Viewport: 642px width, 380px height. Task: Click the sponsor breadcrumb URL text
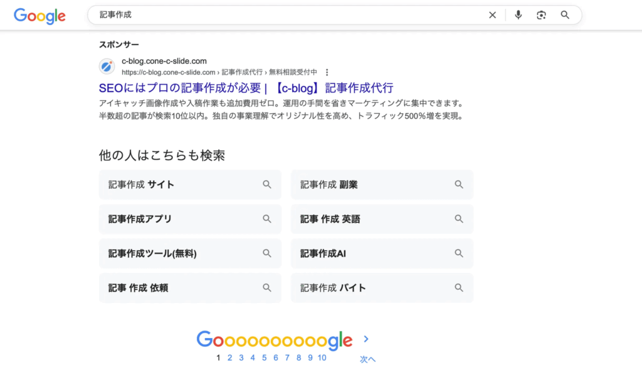pos(219,73)
